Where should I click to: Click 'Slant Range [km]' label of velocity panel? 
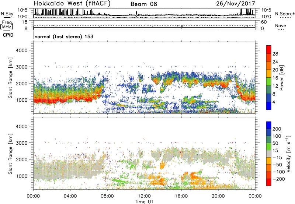coord(10,154)
